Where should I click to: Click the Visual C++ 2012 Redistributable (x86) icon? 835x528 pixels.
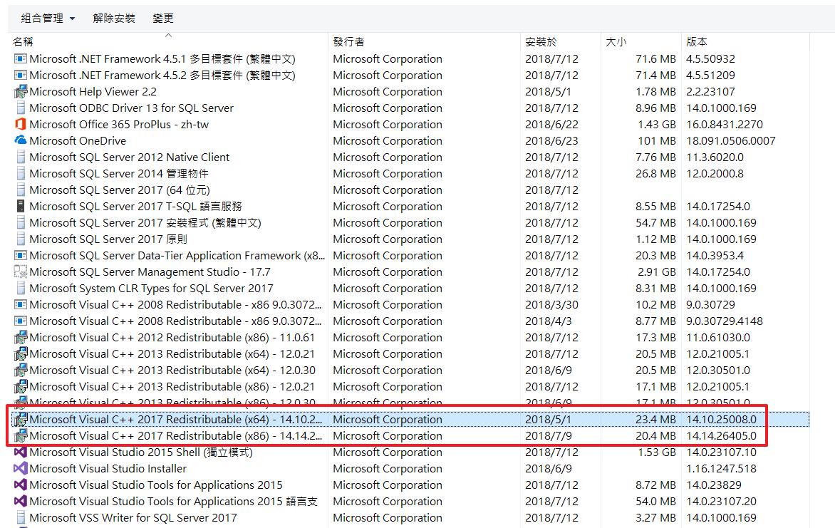coord(20,337)
